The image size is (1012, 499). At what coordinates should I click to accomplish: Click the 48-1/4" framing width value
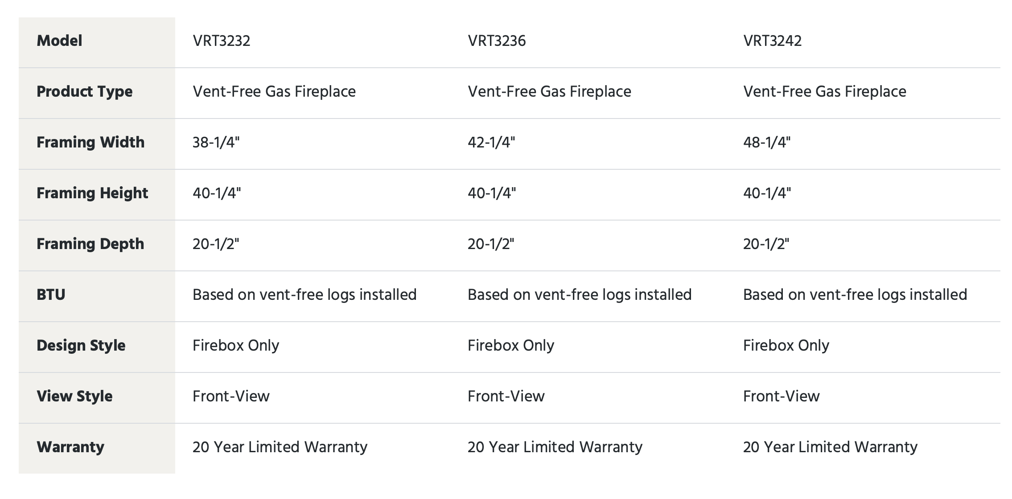tap(767, 143)
